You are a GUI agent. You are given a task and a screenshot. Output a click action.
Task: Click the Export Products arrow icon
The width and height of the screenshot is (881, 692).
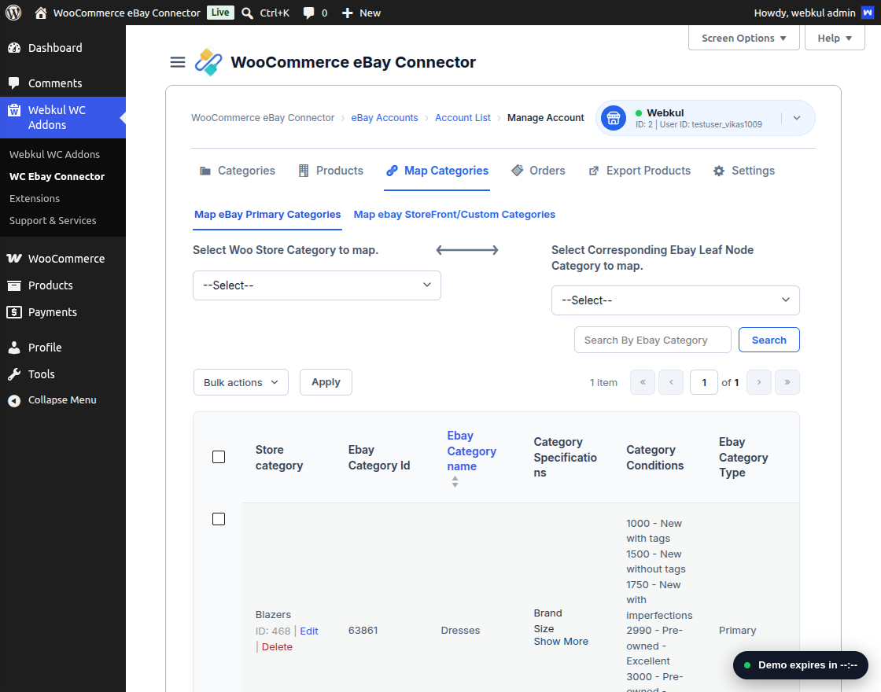[x=594, y=171]
